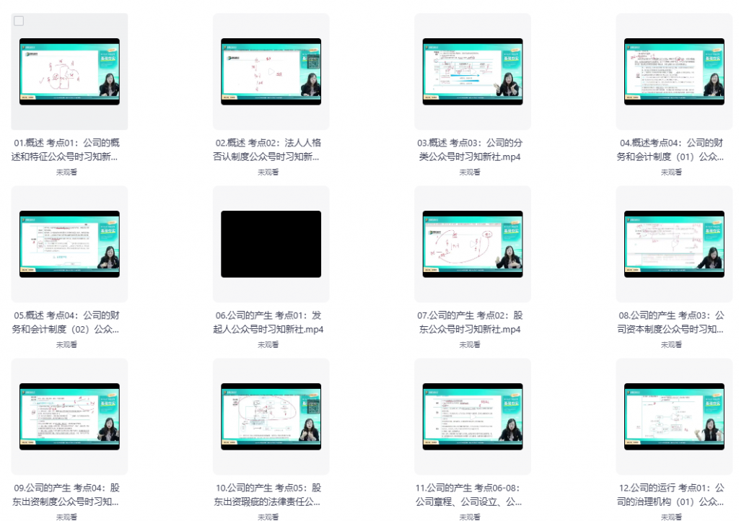Open the black thumbnail for 06 发起人

pyautogui.click(x=271, y=244)
